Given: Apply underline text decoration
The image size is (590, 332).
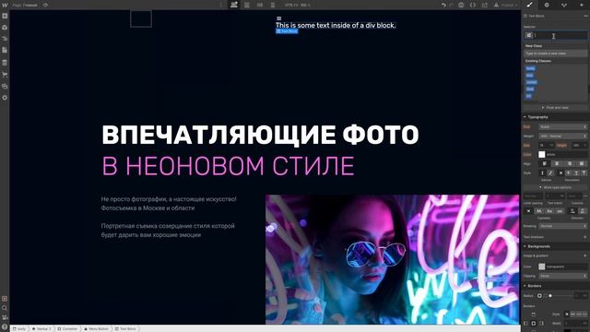Looking at the screenshot, I should 575,172.
